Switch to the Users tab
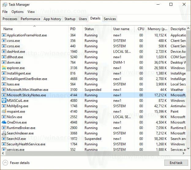 (x=83, y=19)
